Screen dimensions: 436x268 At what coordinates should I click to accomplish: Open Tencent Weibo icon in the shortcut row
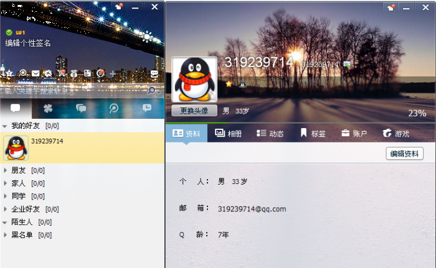(22, 73)
